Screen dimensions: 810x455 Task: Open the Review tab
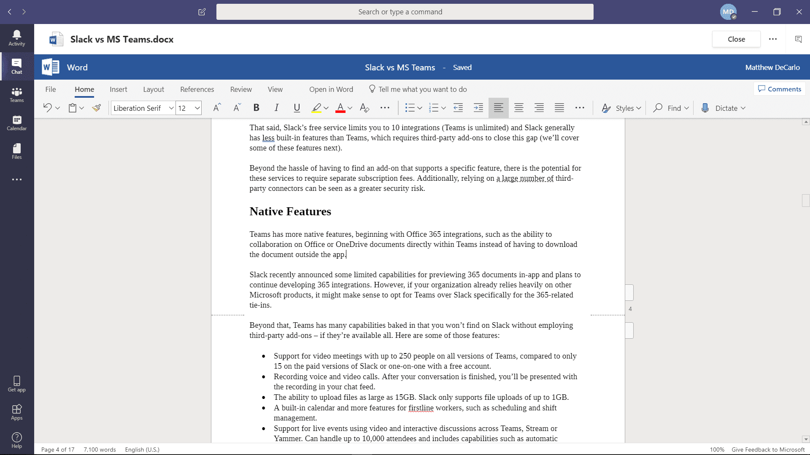point(241,89)
